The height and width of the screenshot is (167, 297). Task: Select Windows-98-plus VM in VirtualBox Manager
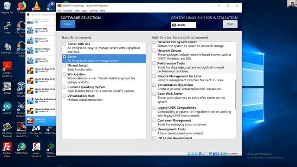[41, 50]
